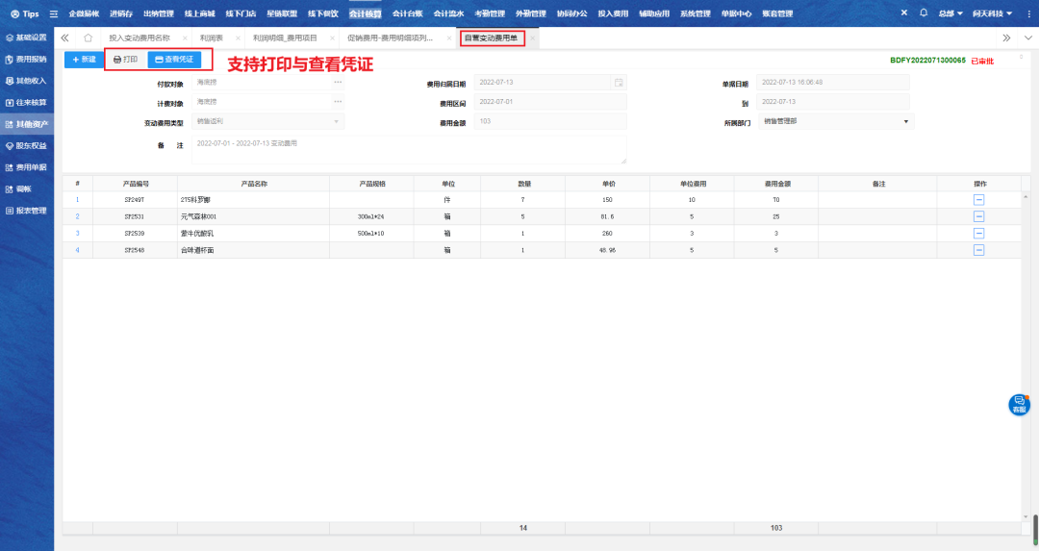Open the 变动费用类型 dropdown

click(337, 122)
